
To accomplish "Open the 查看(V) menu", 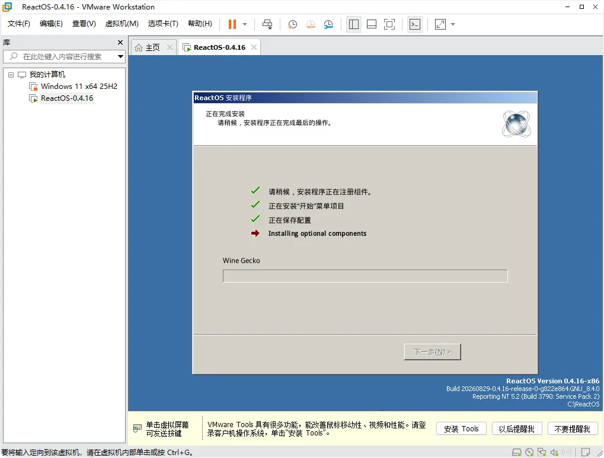I will [84, 24].
